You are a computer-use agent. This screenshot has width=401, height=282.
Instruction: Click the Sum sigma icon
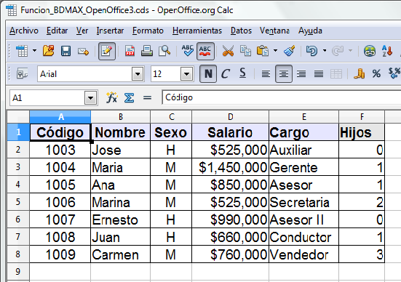[129, 97]
